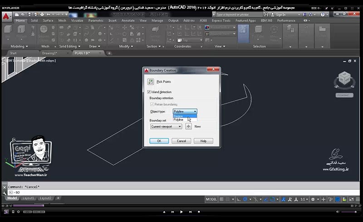Click the command line input showing -BO
The height and width of the screenshot is (222, 363).
tap(184, 192)
